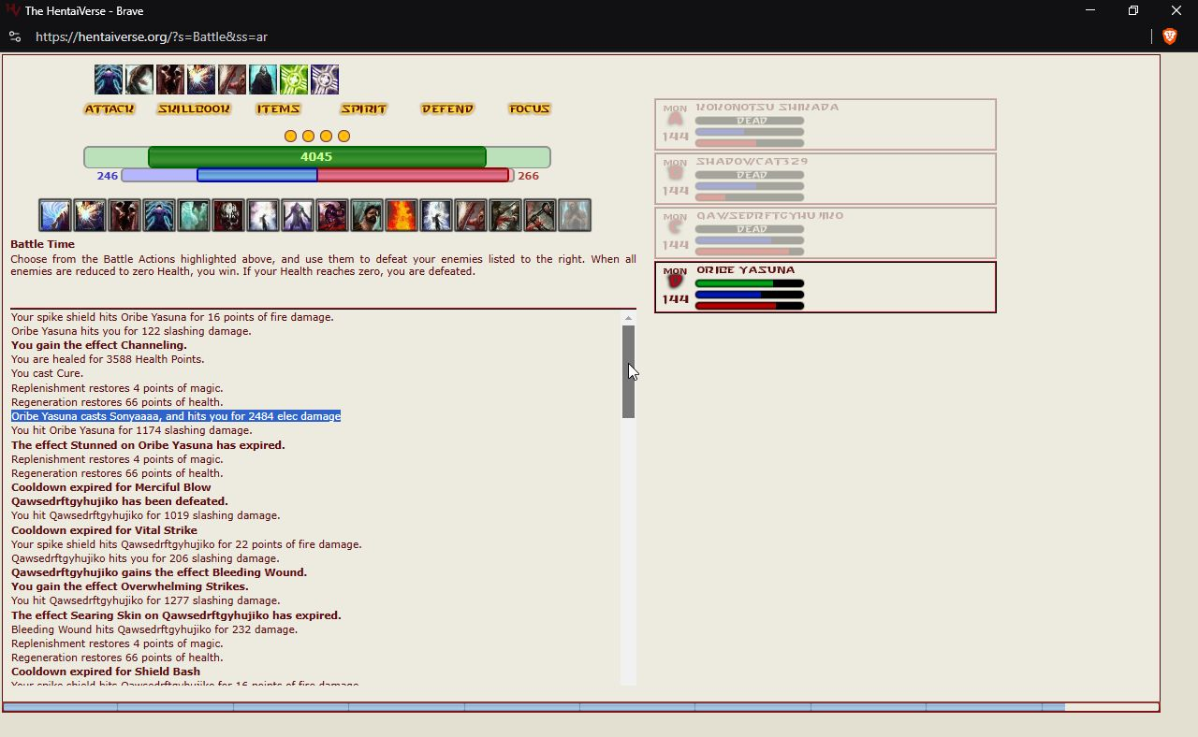
Task: Click the green player health bar
Action: click(316, 157)
